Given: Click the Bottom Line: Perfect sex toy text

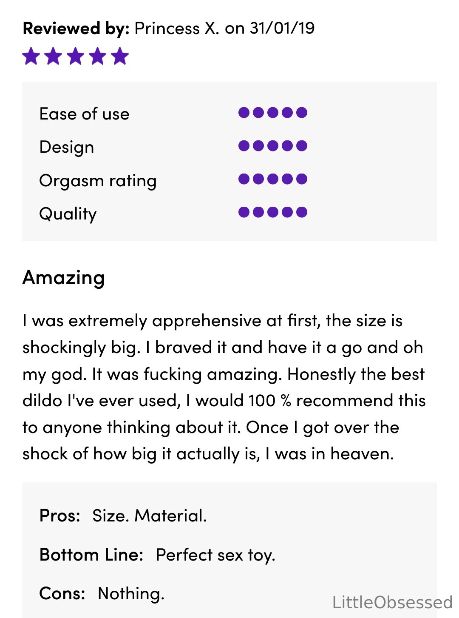Looking at the screenshot, I should [158, 555].
